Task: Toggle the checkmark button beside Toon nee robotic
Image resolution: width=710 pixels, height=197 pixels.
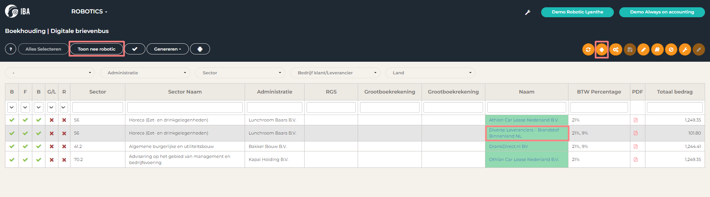Action: coord(135,49)
